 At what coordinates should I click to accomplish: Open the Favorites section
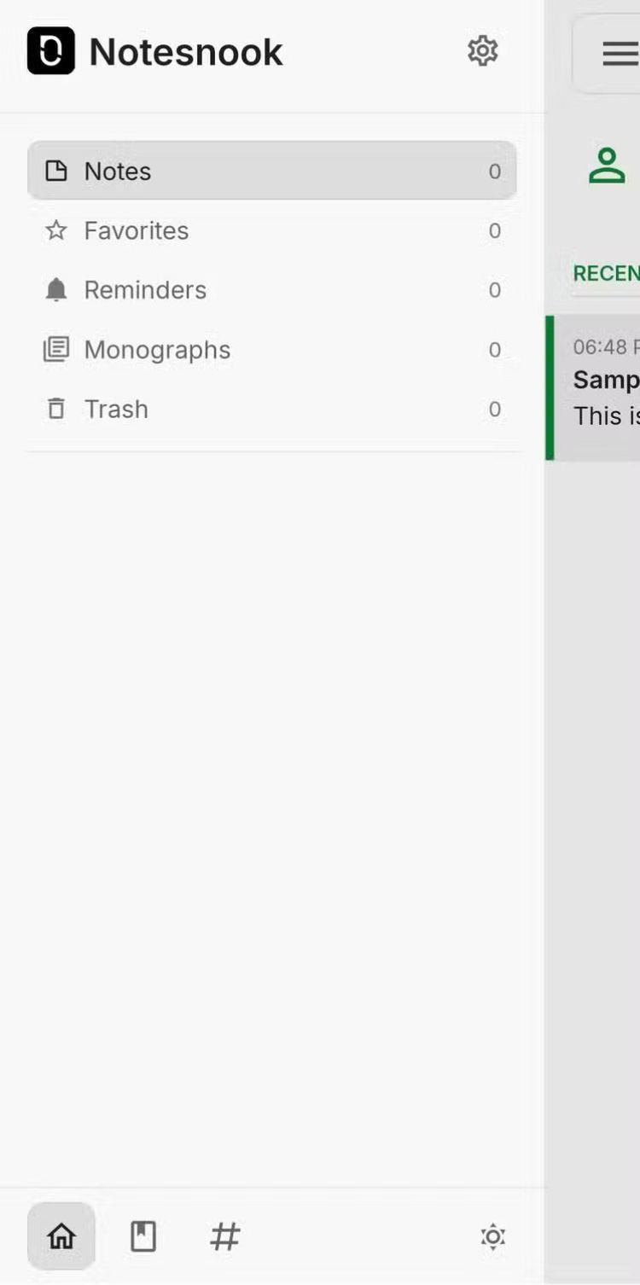coord(137,230)
